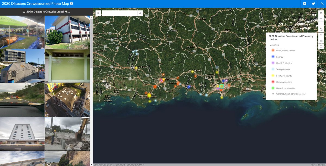Select green hazardous marker at Ponce

(221, 86)
